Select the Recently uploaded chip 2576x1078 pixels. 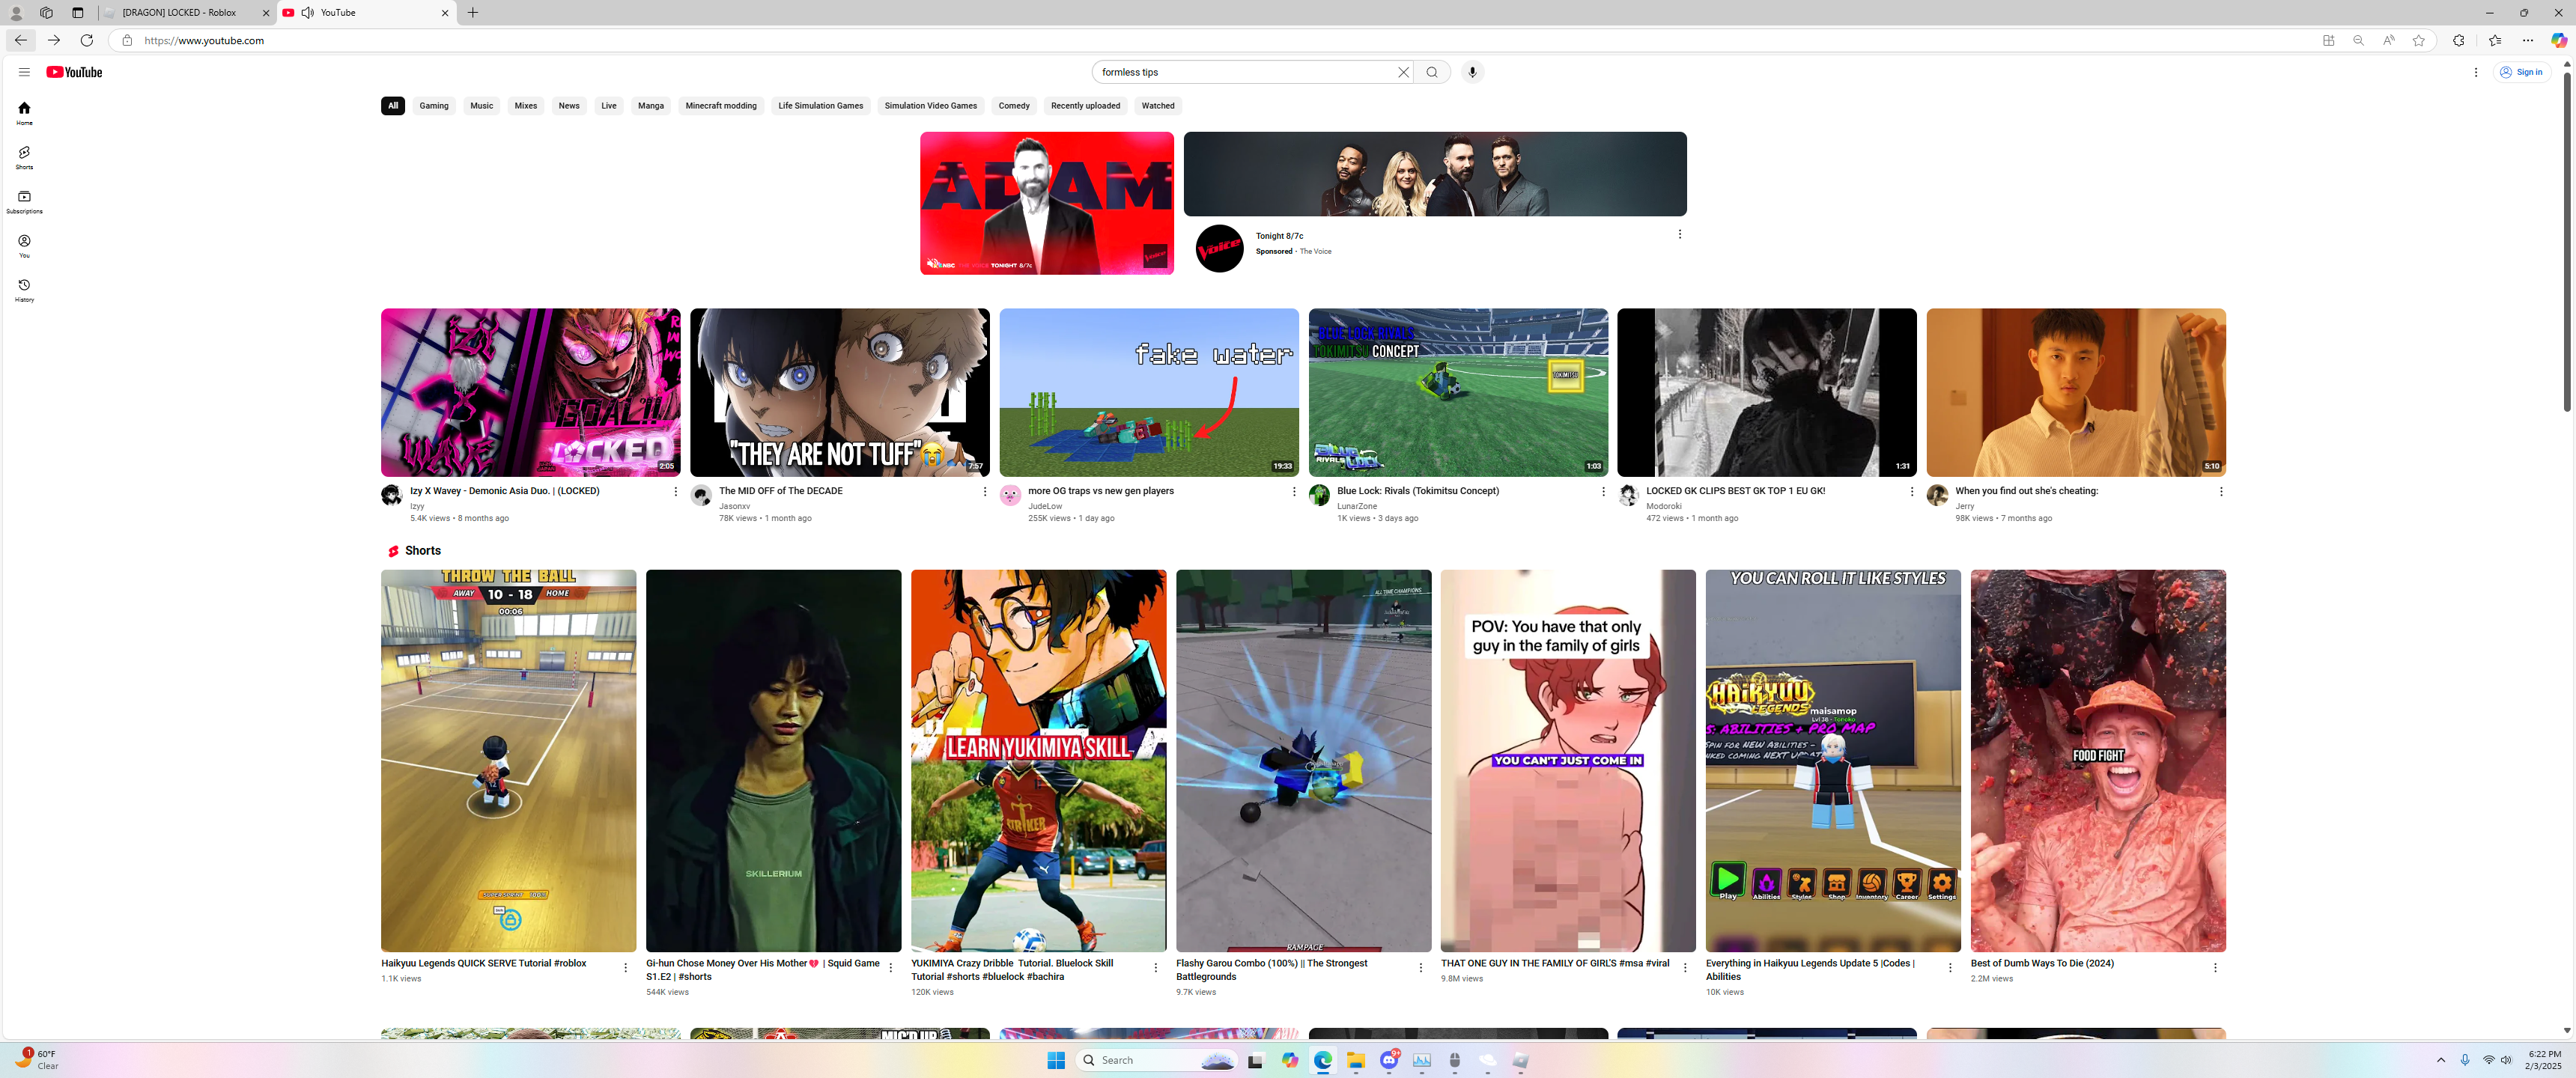click(1085, 106)
